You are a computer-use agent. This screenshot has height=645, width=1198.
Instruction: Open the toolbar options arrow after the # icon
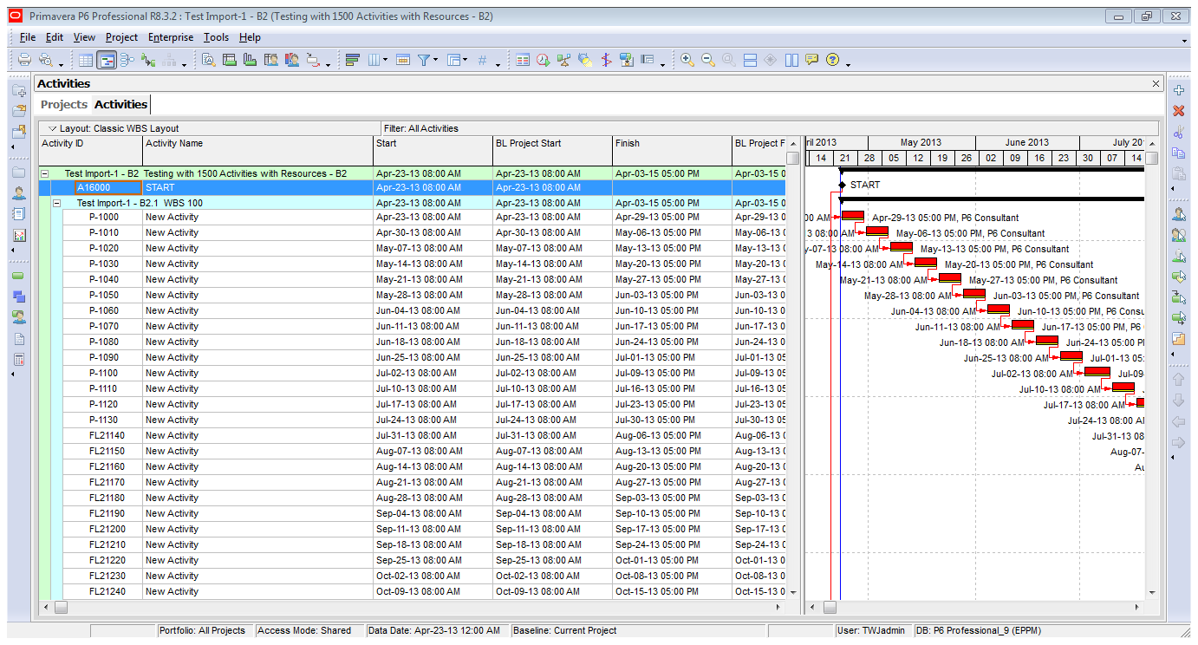[x=498, y=64]
